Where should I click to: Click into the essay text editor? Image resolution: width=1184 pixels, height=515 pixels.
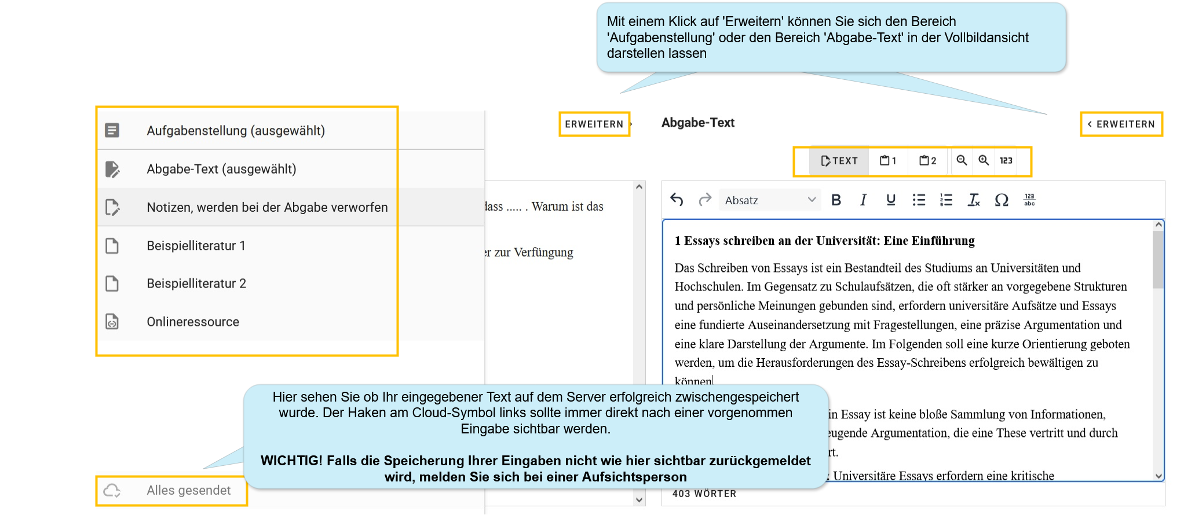click(x=908, y=350)
